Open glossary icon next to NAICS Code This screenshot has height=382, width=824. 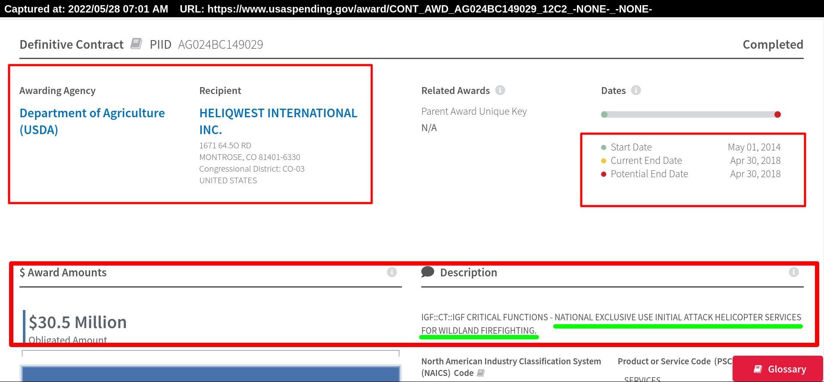click(x=481, y=373)
